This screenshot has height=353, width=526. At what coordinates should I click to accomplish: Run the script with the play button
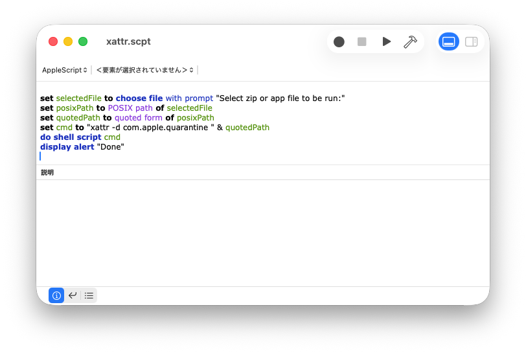(386, 41)
